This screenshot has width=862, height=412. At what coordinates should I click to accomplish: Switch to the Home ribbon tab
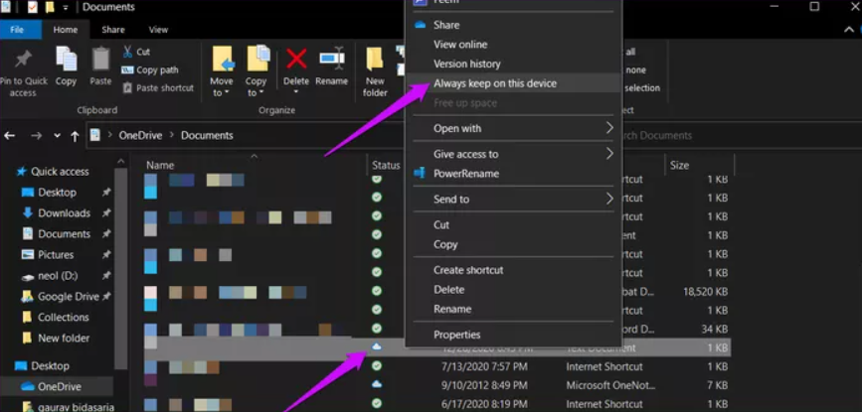tap(66, 30)
